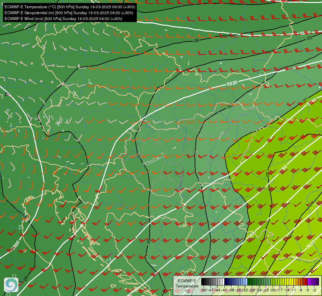Click the -2 legend tick label
322x296 pixels.
[314, 290]
